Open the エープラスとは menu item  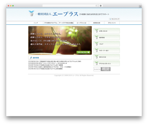(81, 23)
